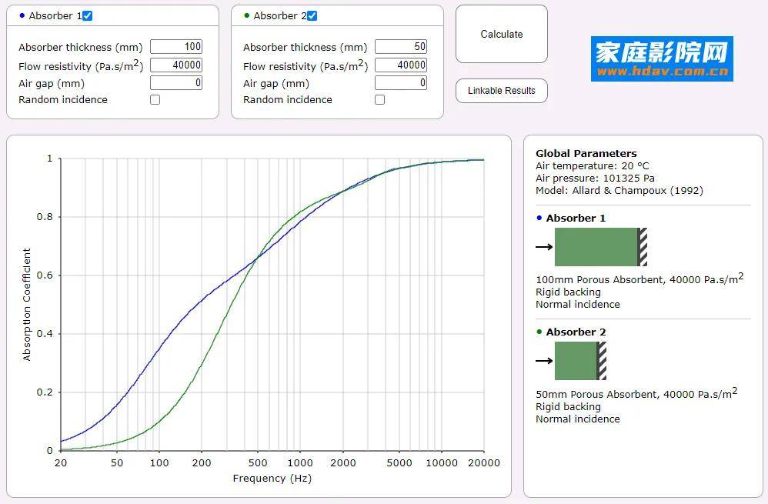Click the Calculate button
This screenshot has width=768, height=504.
coord(501,35)
